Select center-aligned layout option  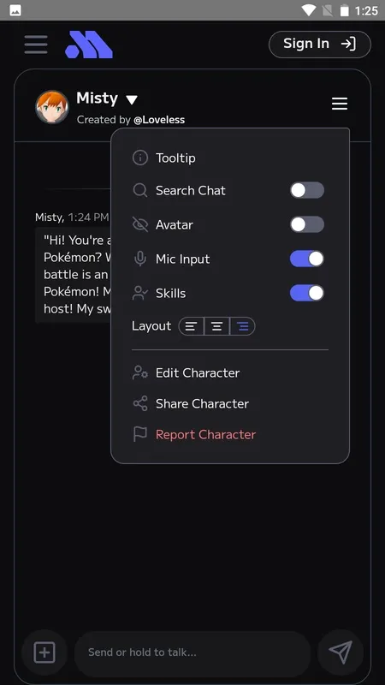(x=217, y=326)
